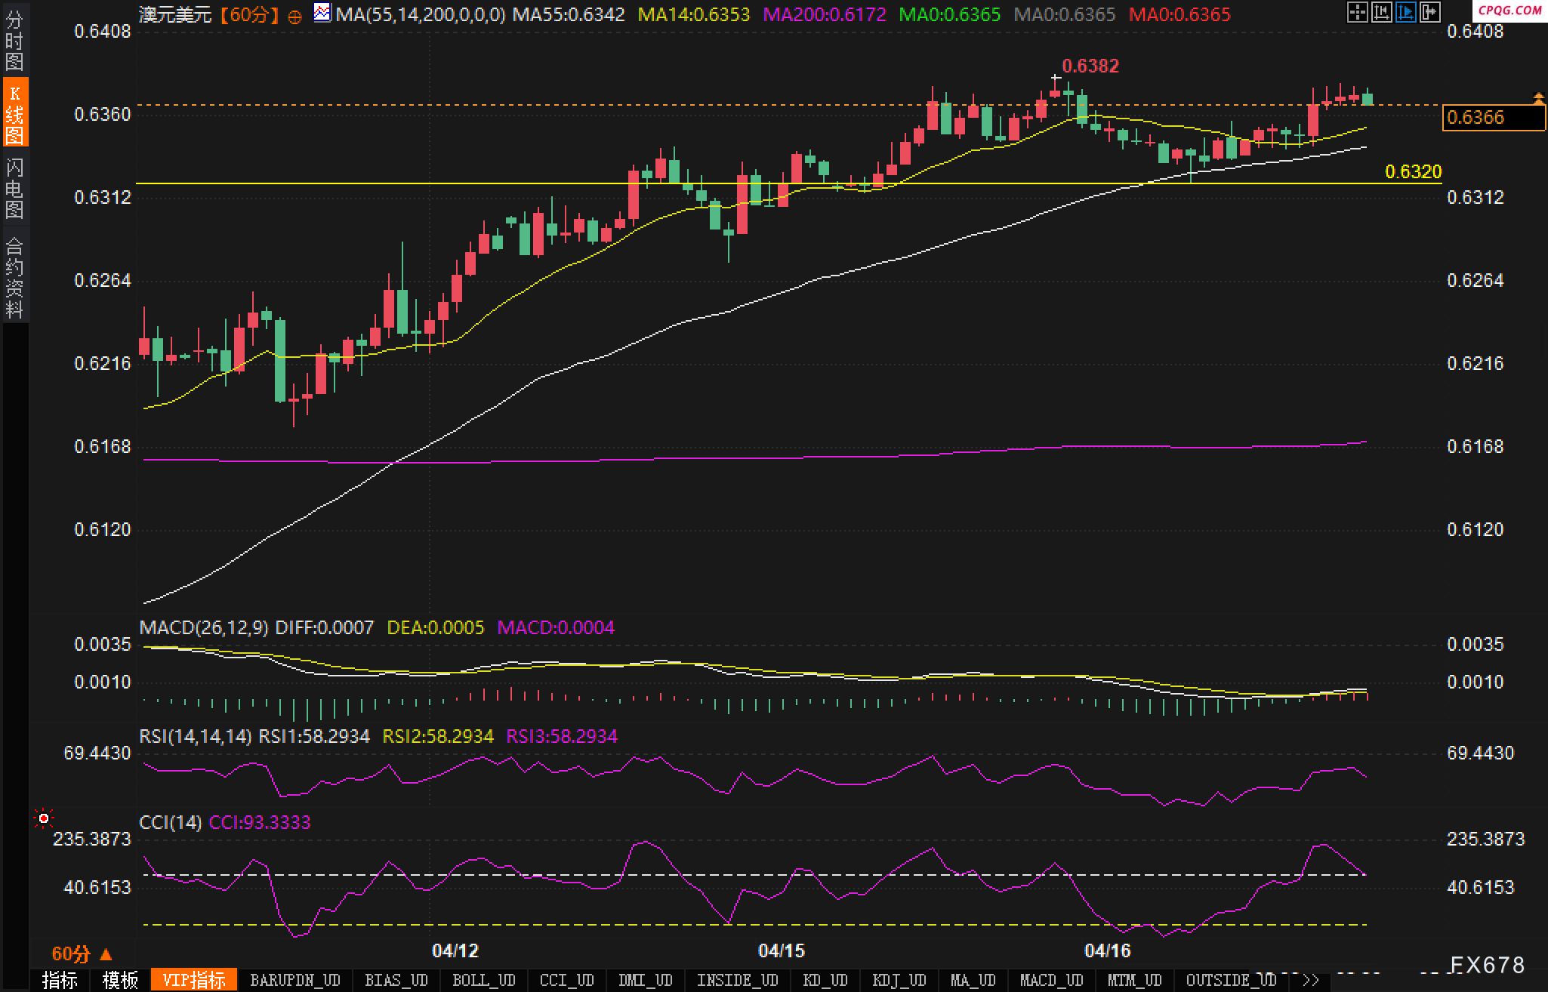
Task: Expand more indicators with >> arrow
Action: (1311, 981)
